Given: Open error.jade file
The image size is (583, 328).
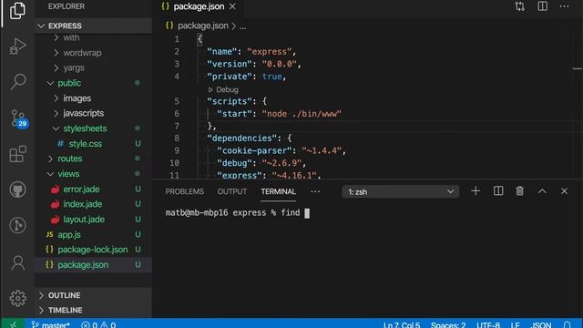Looking at the screenshot, I should pos(93,189).
